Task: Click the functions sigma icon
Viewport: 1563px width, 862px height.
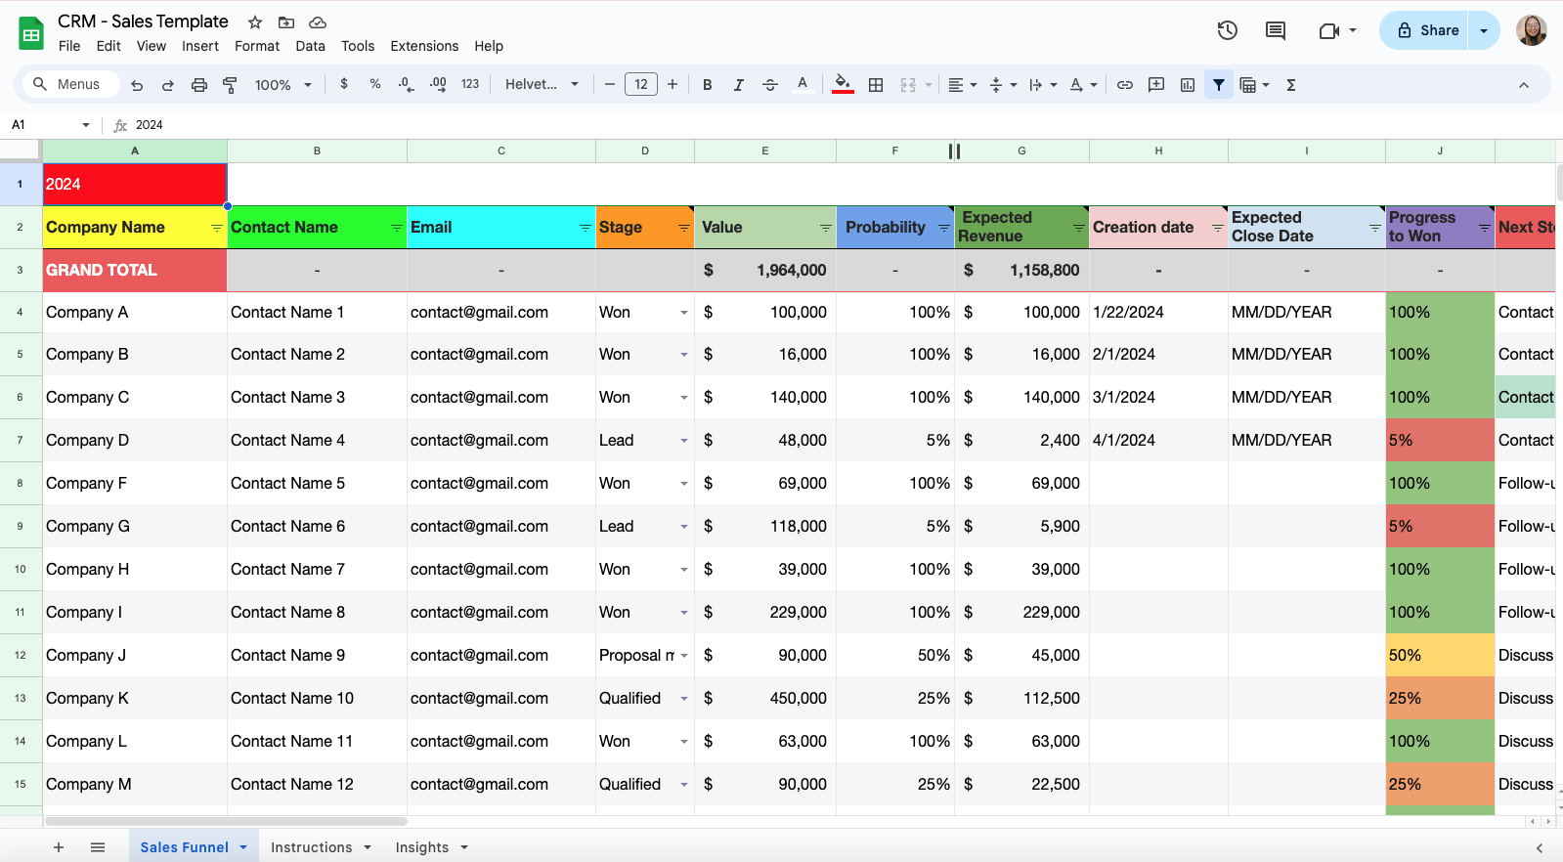Action: [1291, 85]
